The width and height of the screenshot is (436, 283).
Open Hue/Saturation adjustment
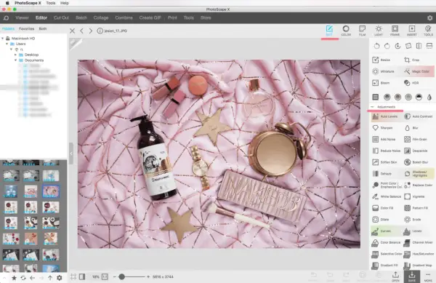coord(419,254)
